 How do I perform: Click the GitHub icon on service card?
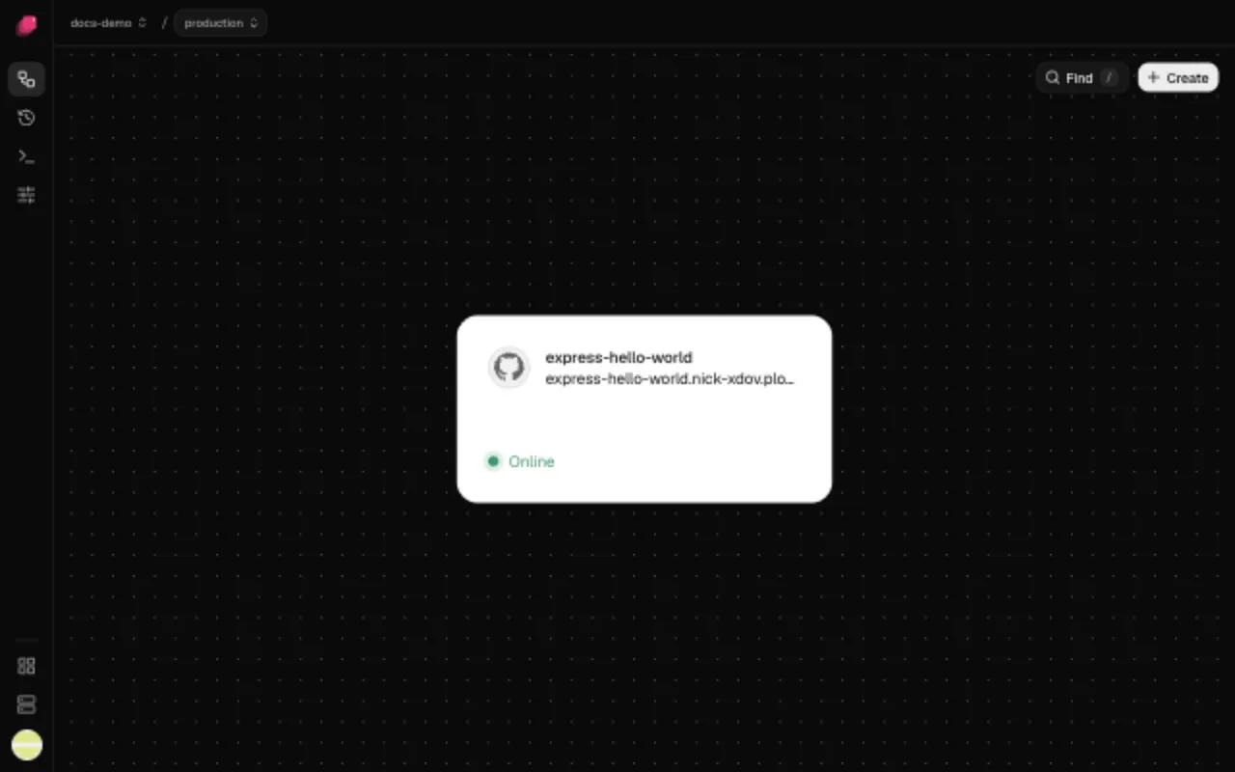(508, 368)
